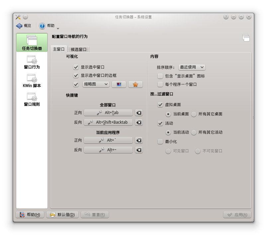The height and width of the screenshot is (235, 267).
Task: Click the 帮助(H) button at bottom
Action: (30, 215)
